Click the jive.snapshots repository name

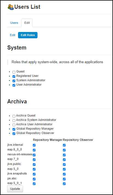(x=17, y=173)
